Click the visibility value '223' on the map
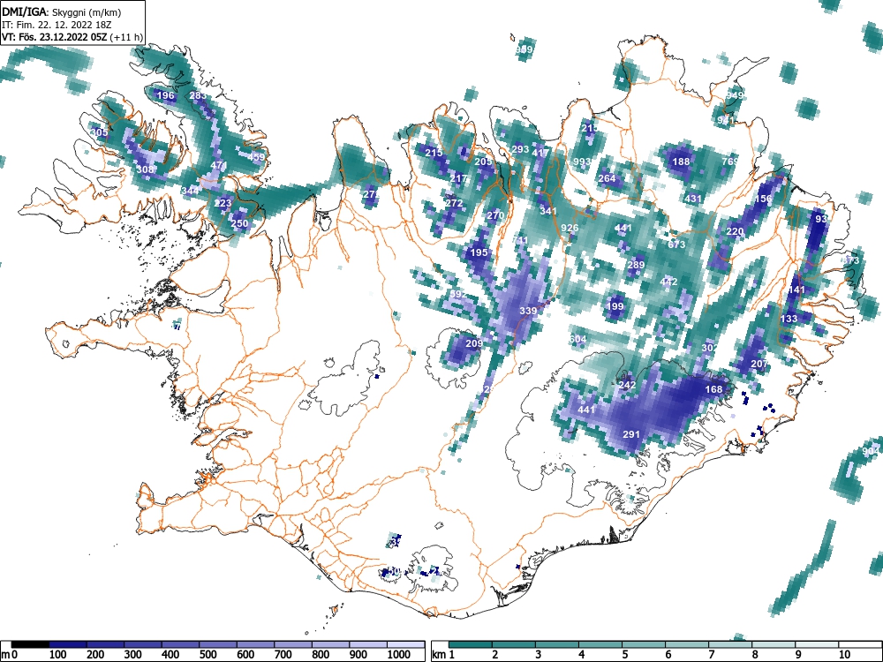 pos(223,203)
